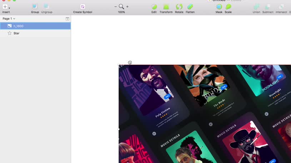Click the zoom magnifier icon
The image size is (291, 163).
point(121,7)
